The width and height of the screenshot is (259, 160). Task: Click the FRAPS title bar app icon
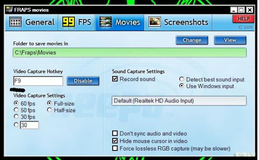[x=9, y=9]
